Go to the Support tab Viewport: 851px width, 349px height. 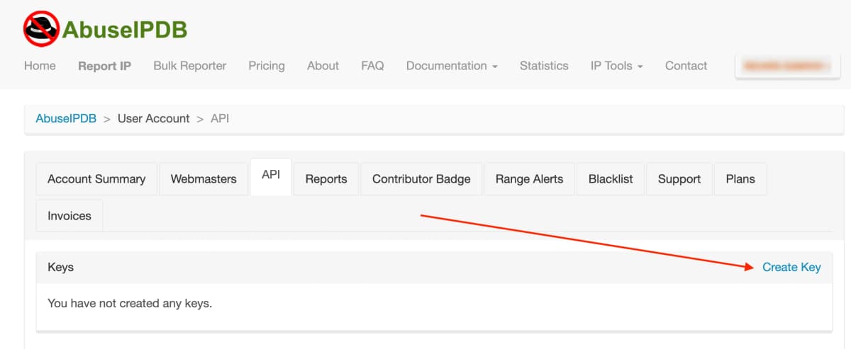[x=679, y=179]
